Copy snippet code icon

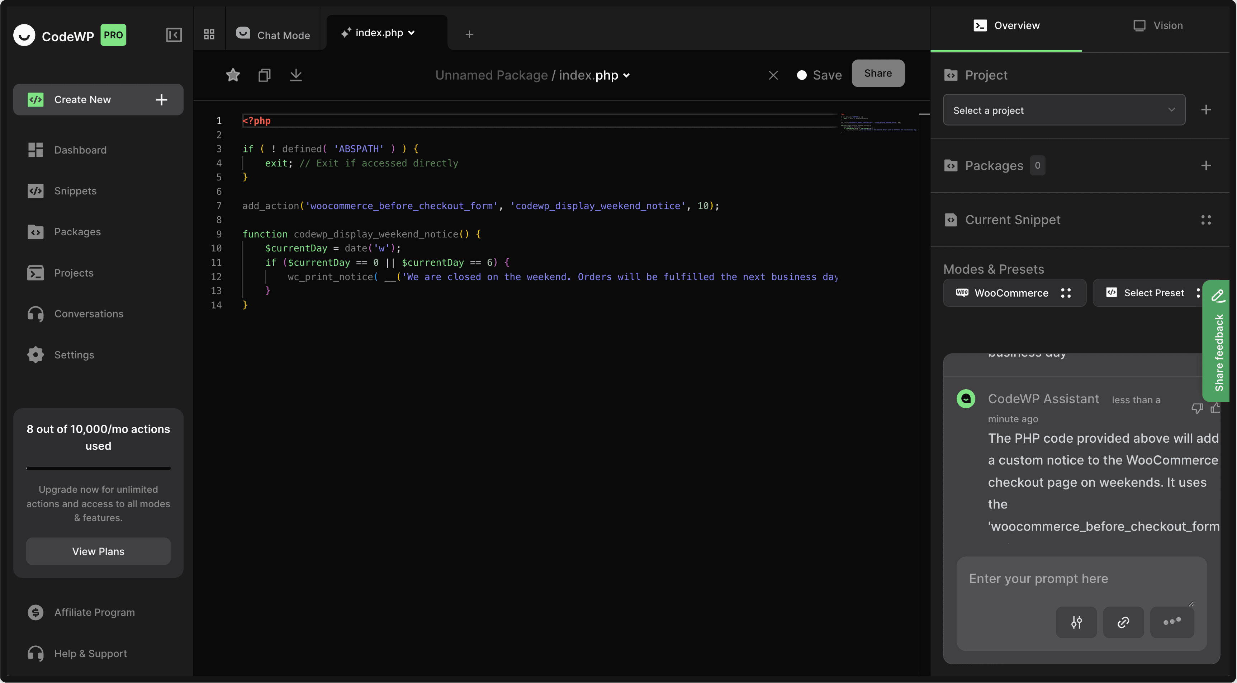coord(265,75)
